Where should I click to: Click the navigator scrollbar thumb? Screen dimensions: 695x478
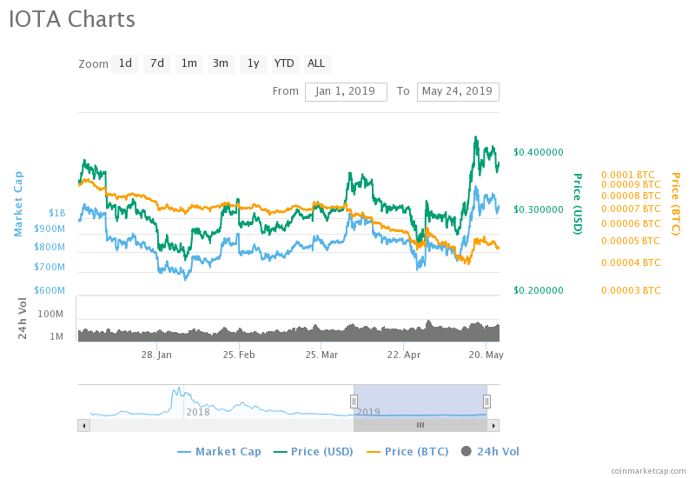pyautogui.click(x=420, y=425)
